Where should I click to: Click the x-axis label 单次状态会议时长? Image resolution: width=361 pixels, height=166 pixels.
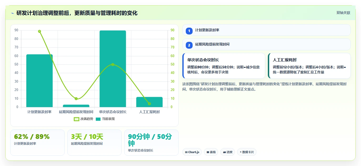113,112
